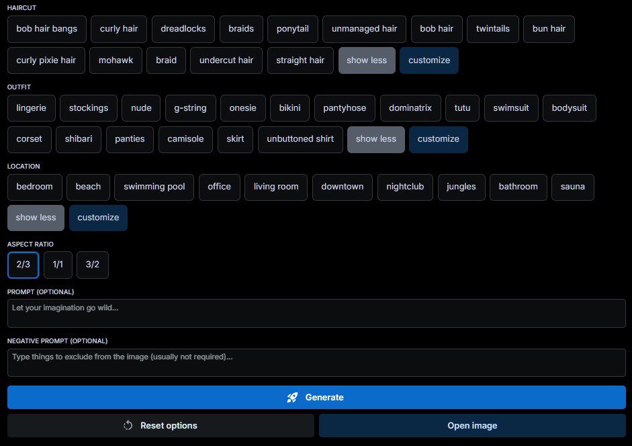The image size is (632, 446).
Task: Pick the living room location
Action: (x=276, y=187)
